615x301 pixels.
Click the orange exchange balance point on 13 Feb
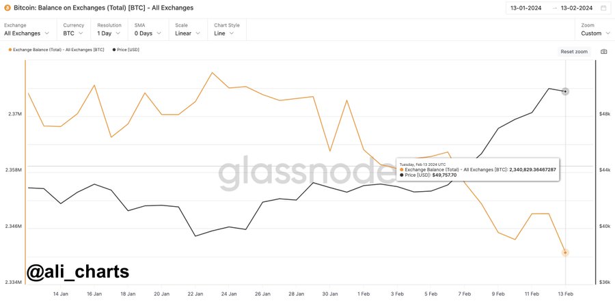click(565, 253)
